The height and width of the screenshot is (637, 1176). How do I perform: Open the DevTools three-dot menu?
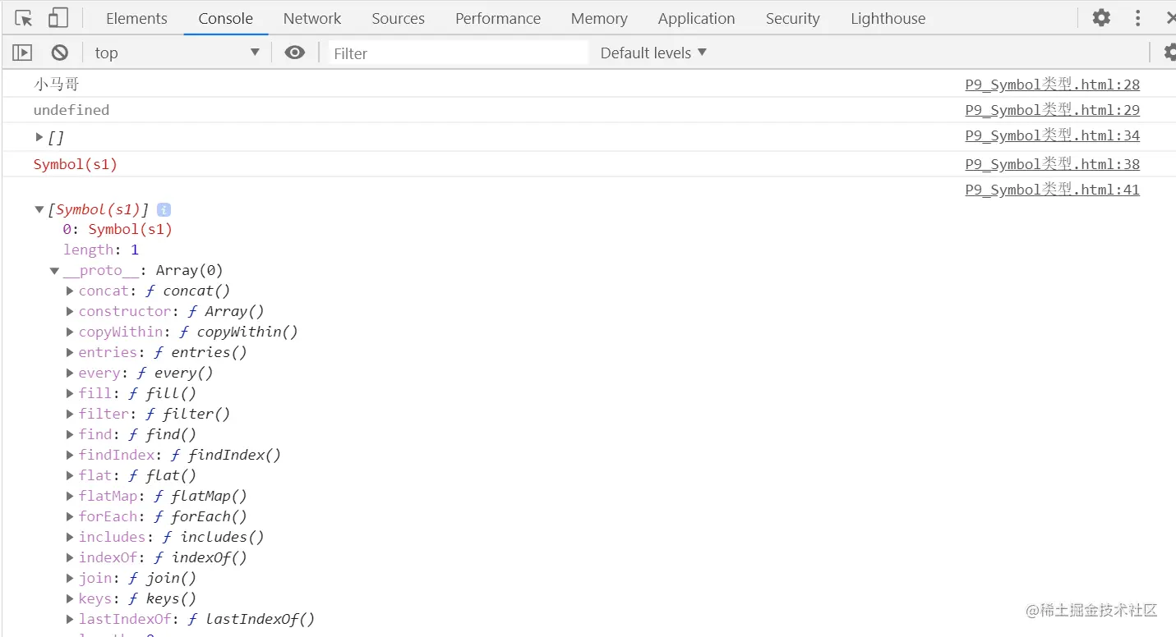click(1137, 18)
